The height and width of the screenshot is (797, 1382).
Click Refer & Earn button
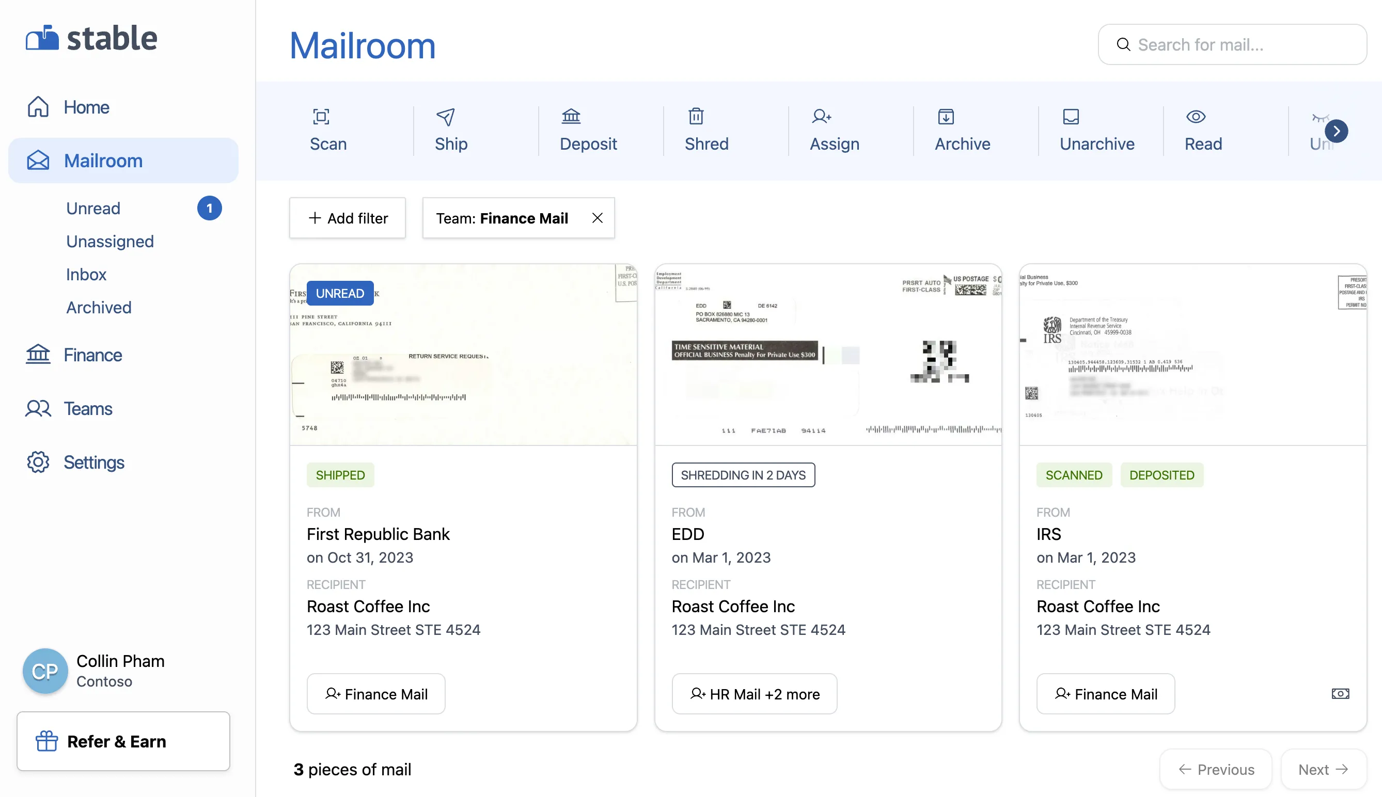(x=123, y=741)
